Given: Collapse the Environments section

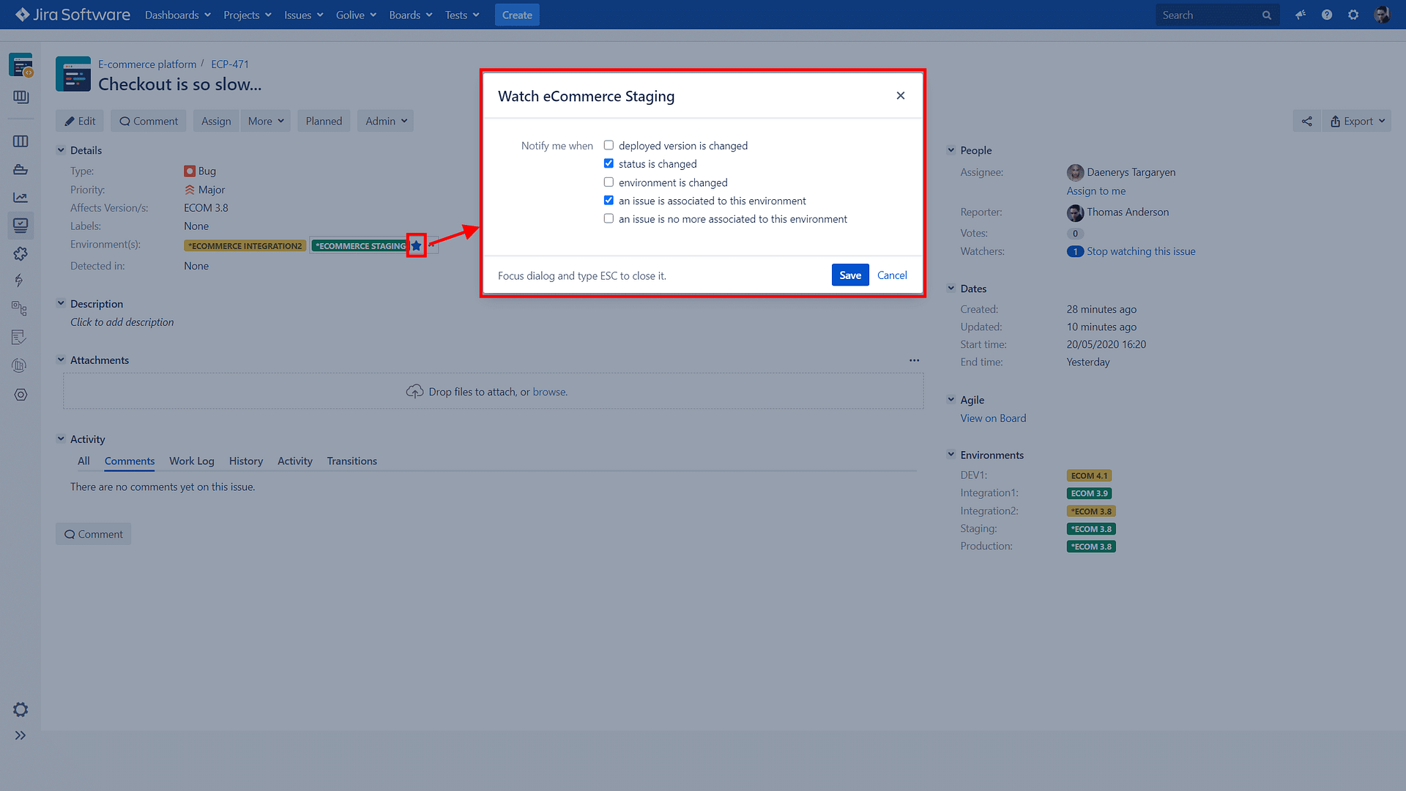Looking at the screenshot, I should pyautogui.click(x=951, y=455).
